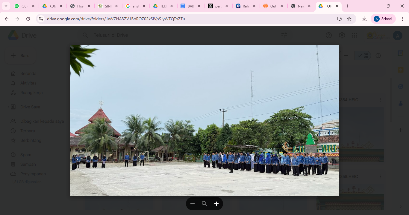The width and height of the screenshot is (409, 215).
Task: Open the Google apps grid
Action: coord(355,35)
